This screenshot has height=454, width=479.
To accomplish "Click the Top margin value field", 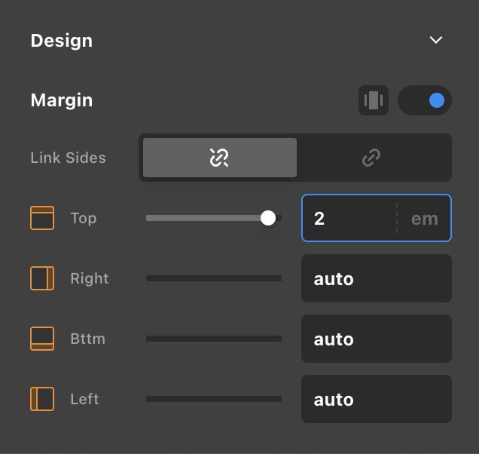I will (348, 219).
